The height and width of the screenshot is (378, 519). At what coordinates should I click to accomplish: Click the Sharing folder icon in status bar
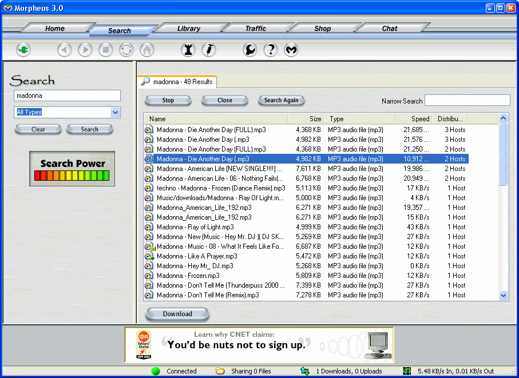click(x=220, y=371)
